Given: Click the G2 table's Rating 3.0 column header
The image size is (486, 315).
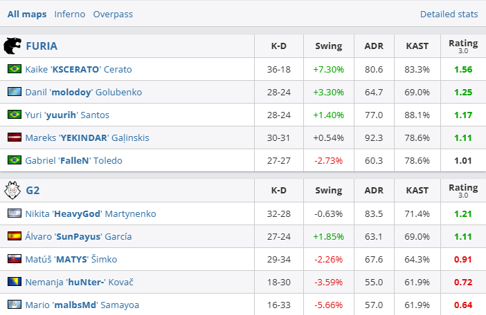Looking at the screenshot, I should 462,190.
